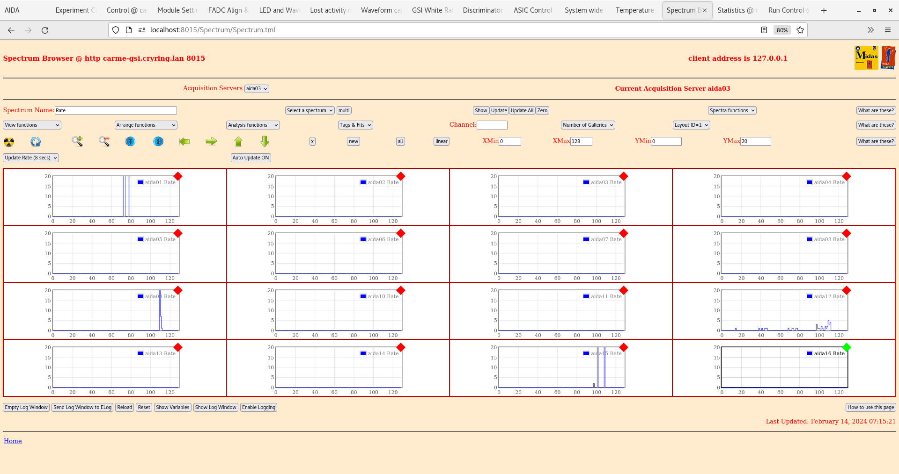Refresh spectra with the circular arrows icon
The width and height of the screenshot is (899, 474).
36,142
